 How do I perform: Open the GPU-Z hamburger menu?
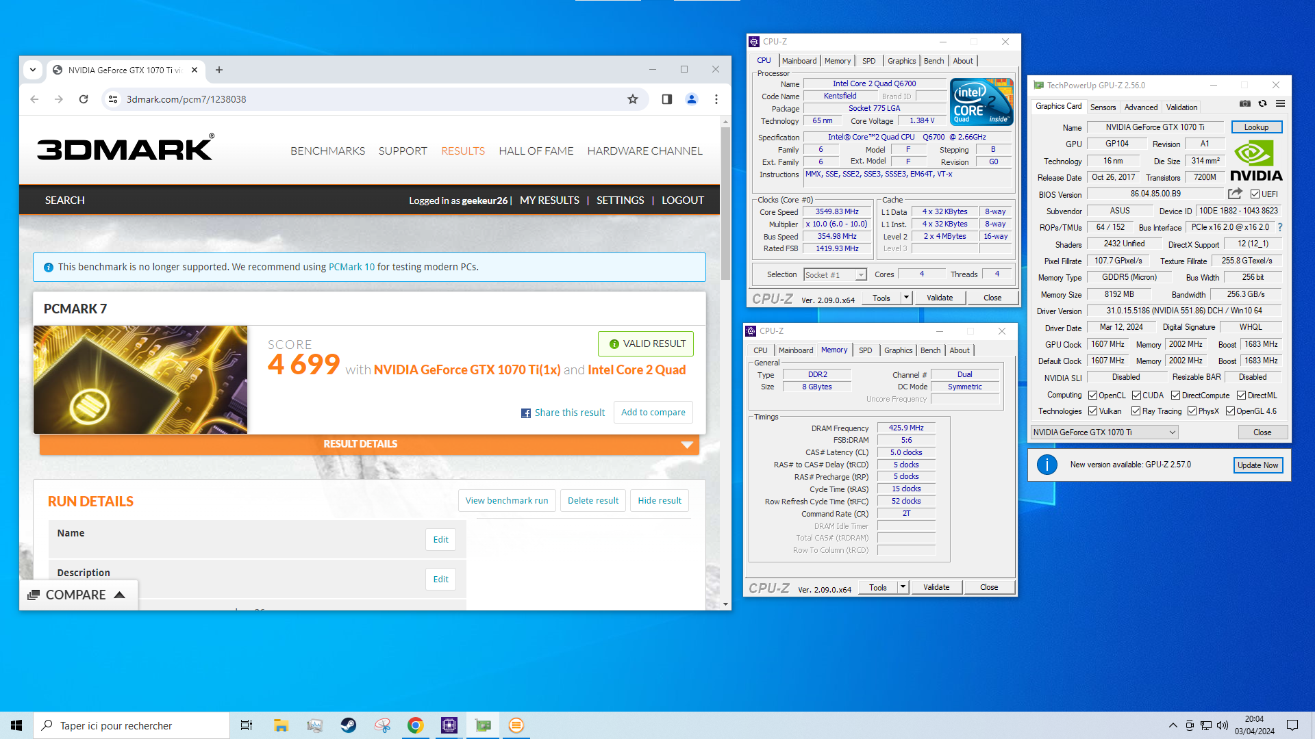(1280, 104)
